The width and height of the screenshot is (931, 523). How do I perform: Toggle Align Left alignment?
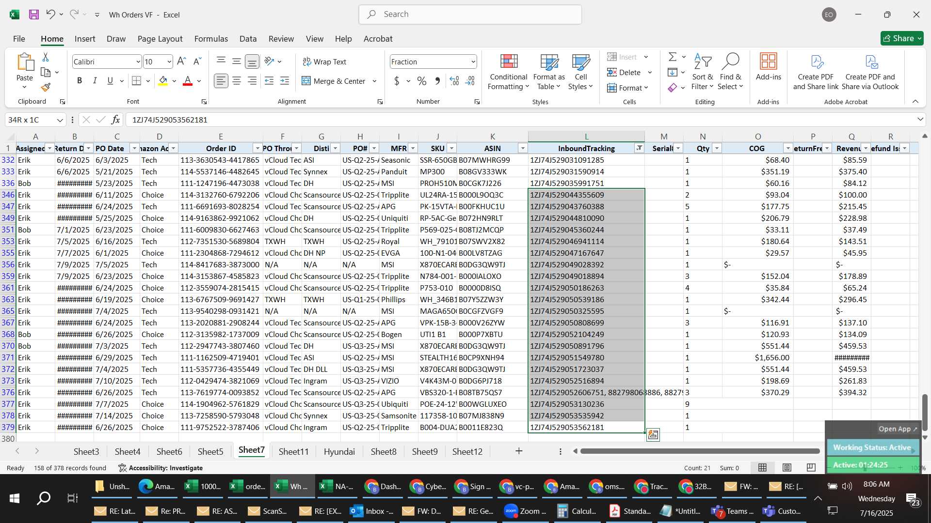tap(221, 81)
